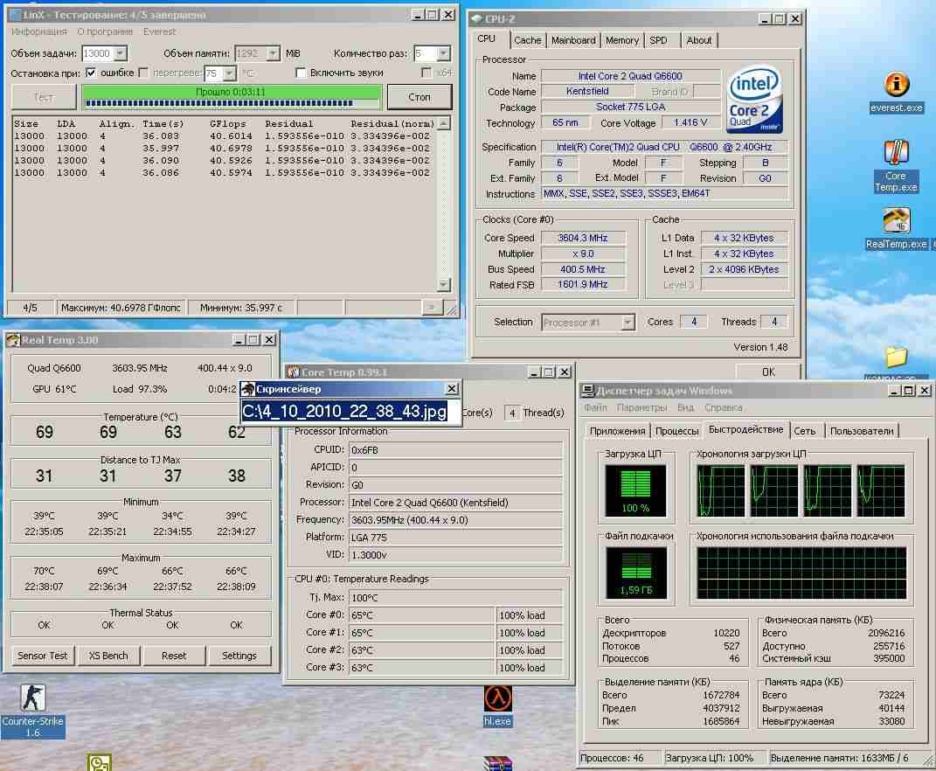Expand 'Объем памяти' dropdown in LinX
This screenshot has width=936, height=771.
click(273, 53)
